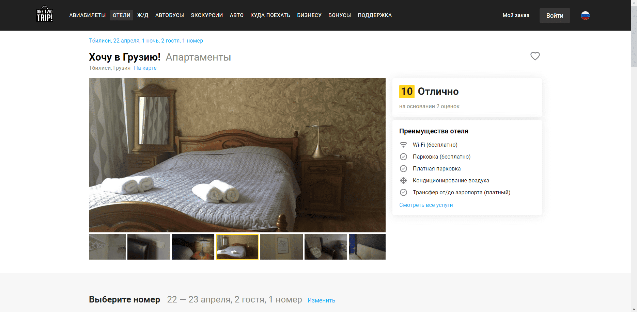
Task: Open Мой заказ link
Action: [516, 15]
